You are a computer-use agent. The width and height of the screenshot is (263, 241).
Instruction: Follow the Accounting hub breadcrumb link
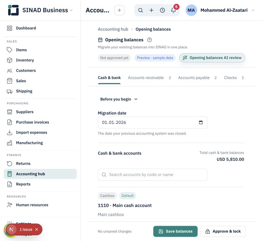pos(113,29)
